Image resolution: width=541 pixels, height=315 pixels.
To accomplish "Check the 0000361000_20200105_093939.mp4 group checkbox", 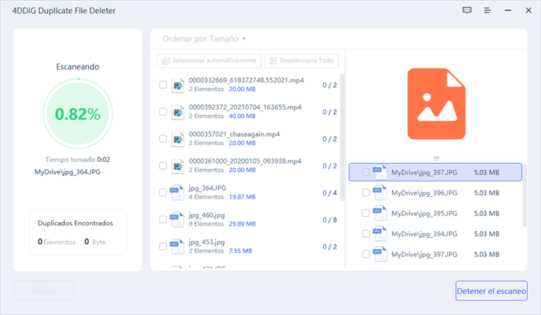I will click(x=163, y=165).
